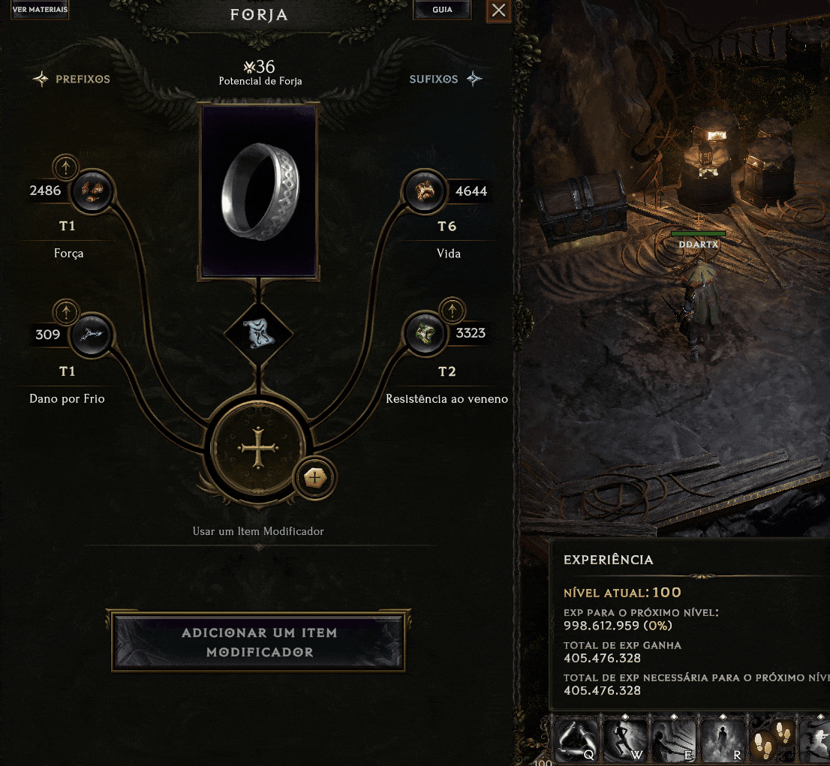Select the Resistência ao veneno suffix icon

click(x=425, y=334)
